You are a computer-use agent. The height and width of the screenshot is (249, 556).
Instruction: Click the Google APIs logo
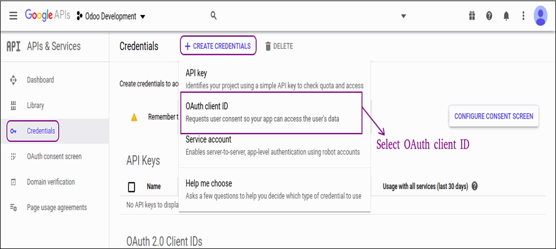[x=48, y=16]
